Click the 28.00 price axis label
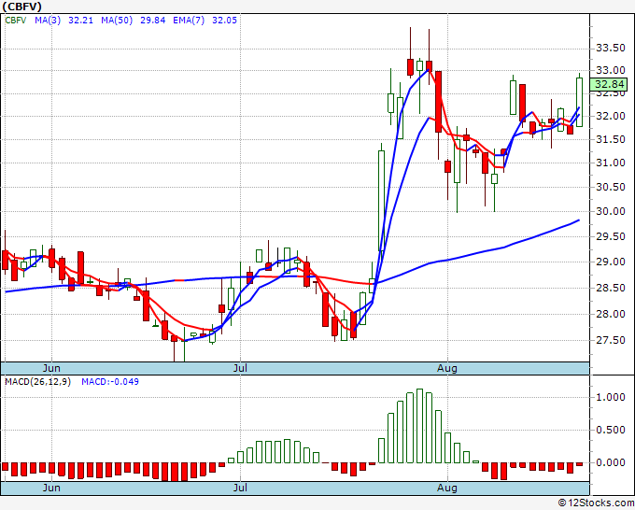Image resolution: width=635 pixels, height=510 pixels. point(611,314)
